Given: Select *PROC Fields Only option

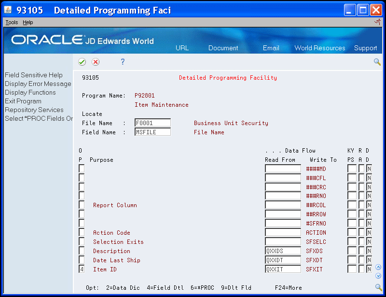Looking at the screenshot, I should 39,118.
